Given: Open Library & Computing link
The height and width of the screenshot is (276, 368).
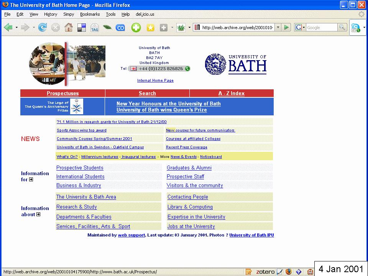Looking at the screenshot, I should coord(190,207).
